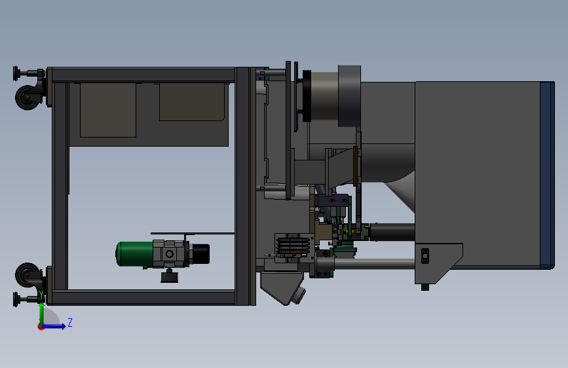The width and height of the screenshot is (568, 368).
Task: Pick the upper-left leveling foot
Action: pos(16,73)
